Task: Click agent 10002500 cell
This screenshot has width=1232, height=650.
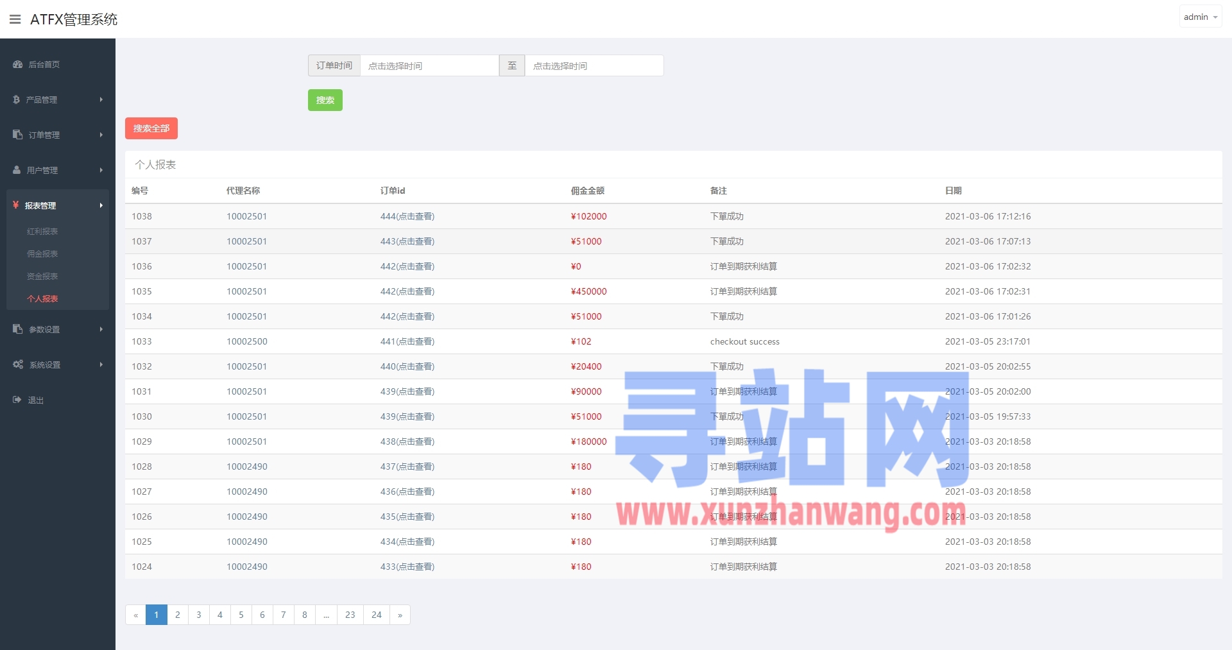Action: 247,341
